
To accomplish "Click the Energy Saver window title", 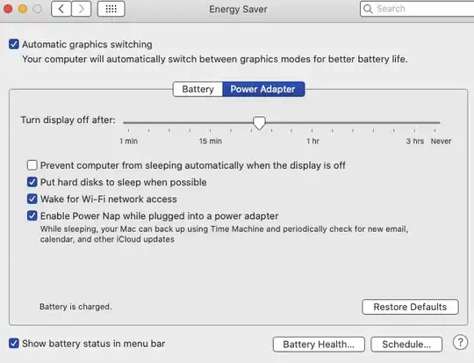I will (x=238, y=9).
